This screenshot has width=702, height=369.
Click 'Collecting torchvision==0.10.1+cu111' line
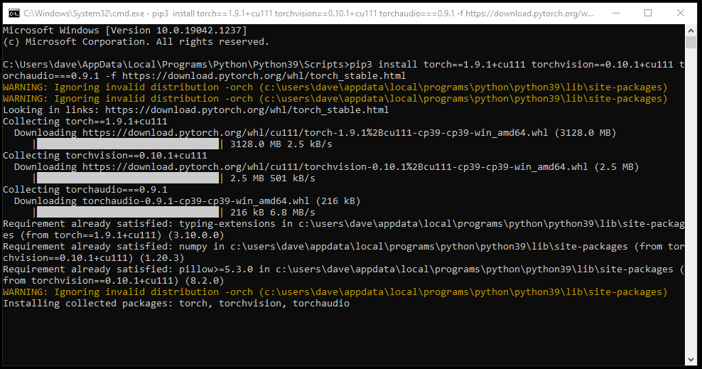[x=104, y=156]
